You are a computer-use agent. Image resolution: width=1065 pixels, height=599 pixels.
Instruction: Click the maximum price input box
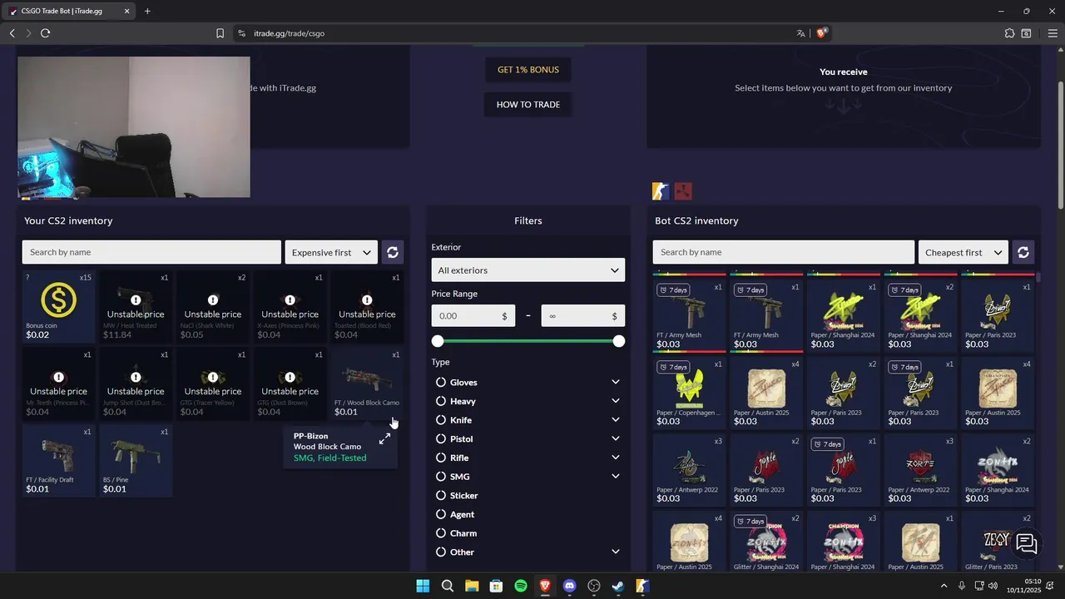pos(583,316)
